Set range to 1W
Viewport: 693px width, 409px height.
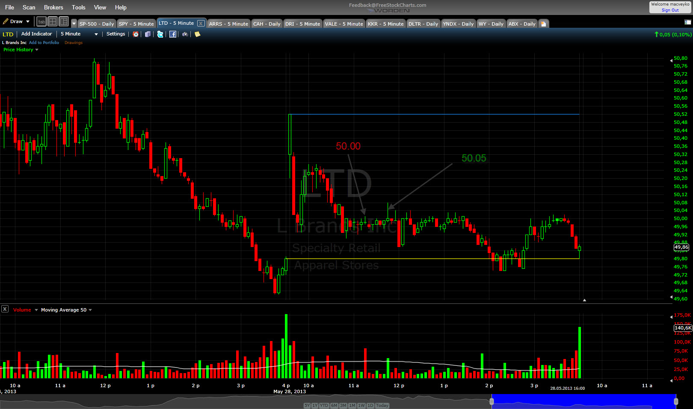click(361, 406)
